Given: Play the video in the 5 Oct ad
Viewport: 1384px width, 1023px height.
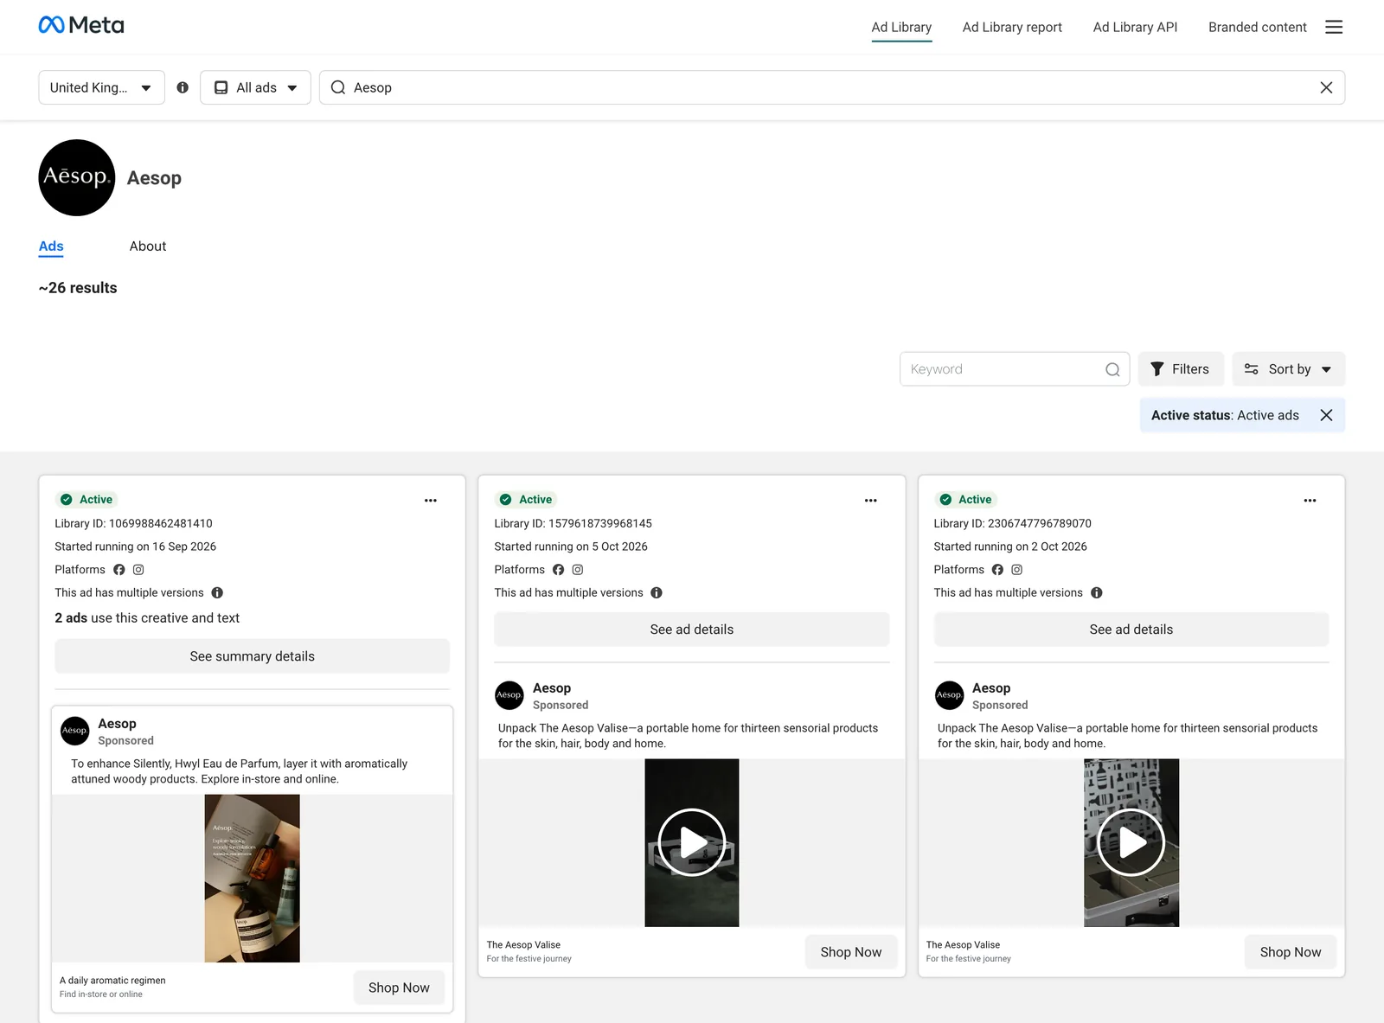Looking at the screenshot, I should [692, 842].
